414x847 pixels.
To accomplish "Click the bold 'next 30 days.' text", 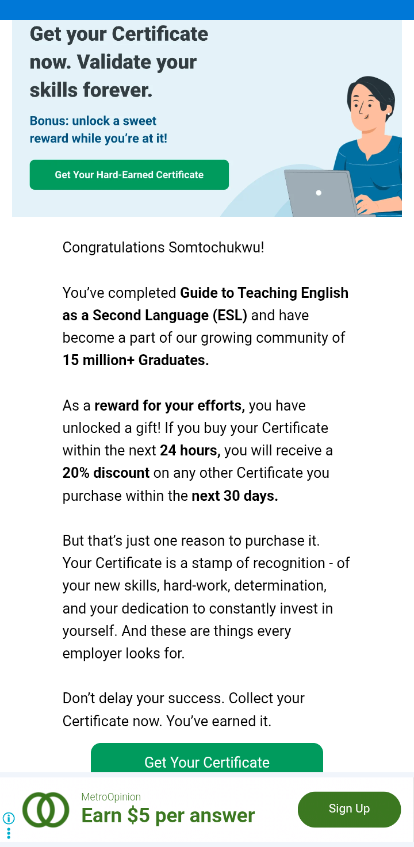I will [235, 496].
